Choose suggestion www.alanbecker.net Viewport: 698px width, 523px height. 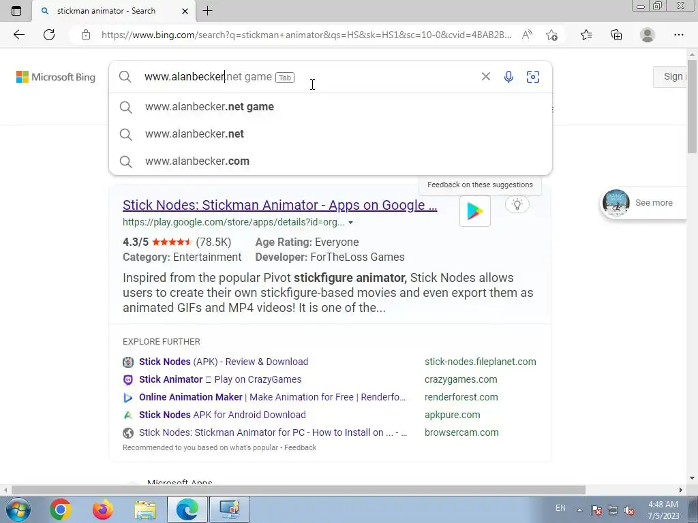331,134
